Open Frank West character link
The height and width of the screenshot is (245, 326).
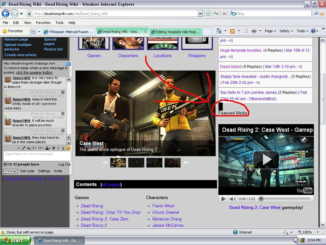click(x=163, y=206)
